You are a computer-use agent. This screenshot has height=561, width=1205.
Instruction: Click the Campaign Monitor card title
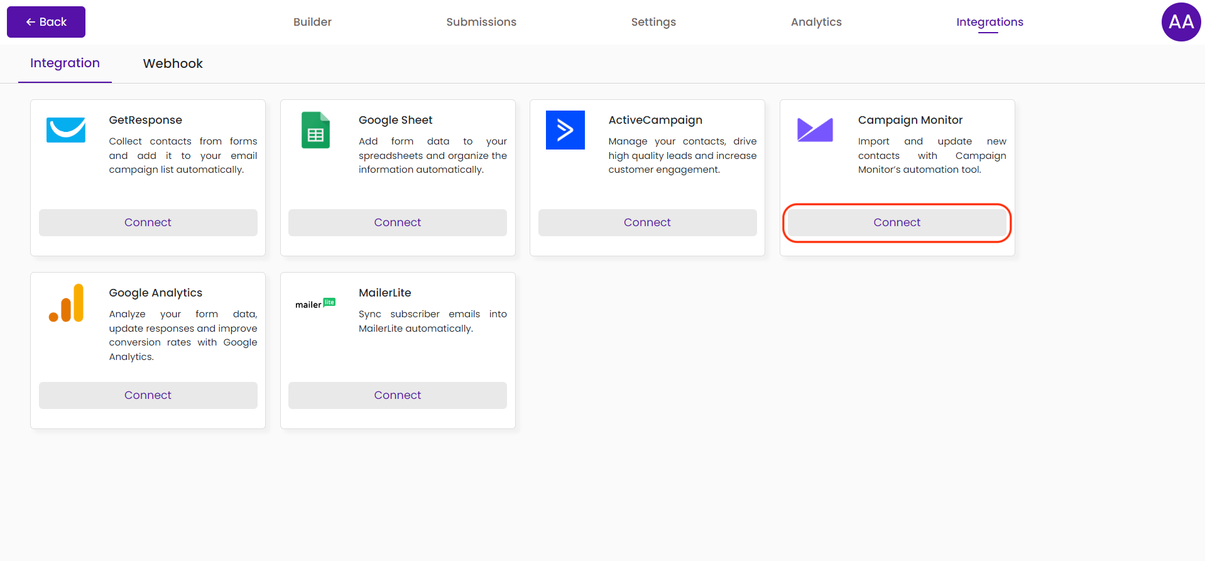[910, 120]
